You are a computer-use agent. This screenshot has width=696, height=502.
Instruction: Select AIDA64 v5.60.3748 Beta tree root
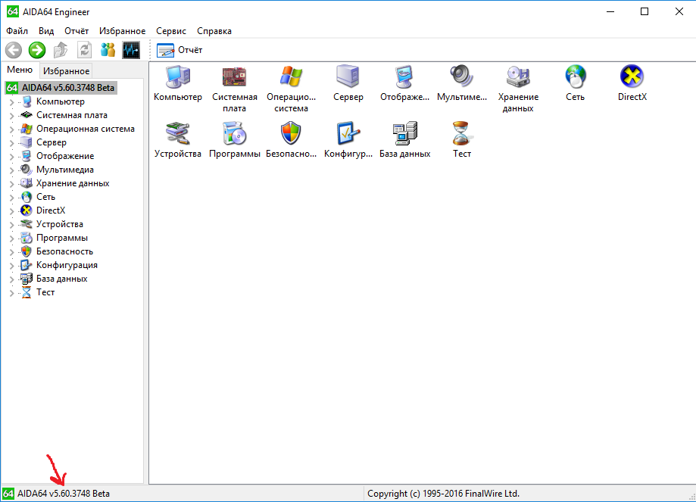tap(61, 87)
